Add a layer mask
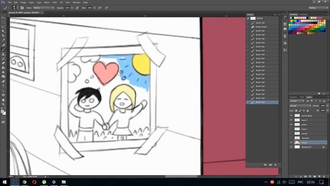 point(305,176)
